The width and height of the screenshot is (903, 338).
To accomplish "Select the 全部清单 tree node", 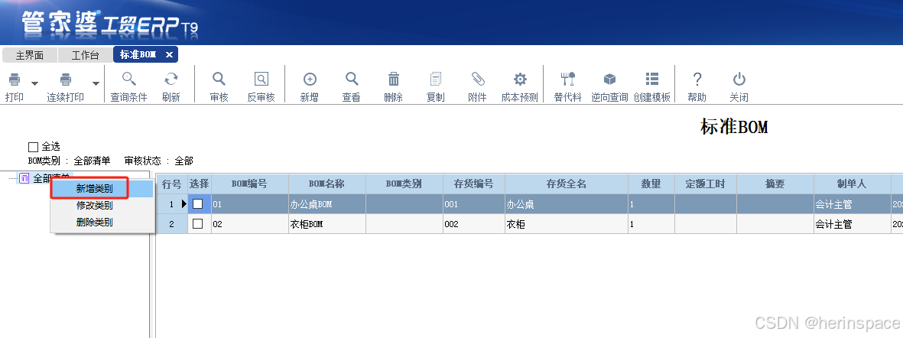I will 51,178.
